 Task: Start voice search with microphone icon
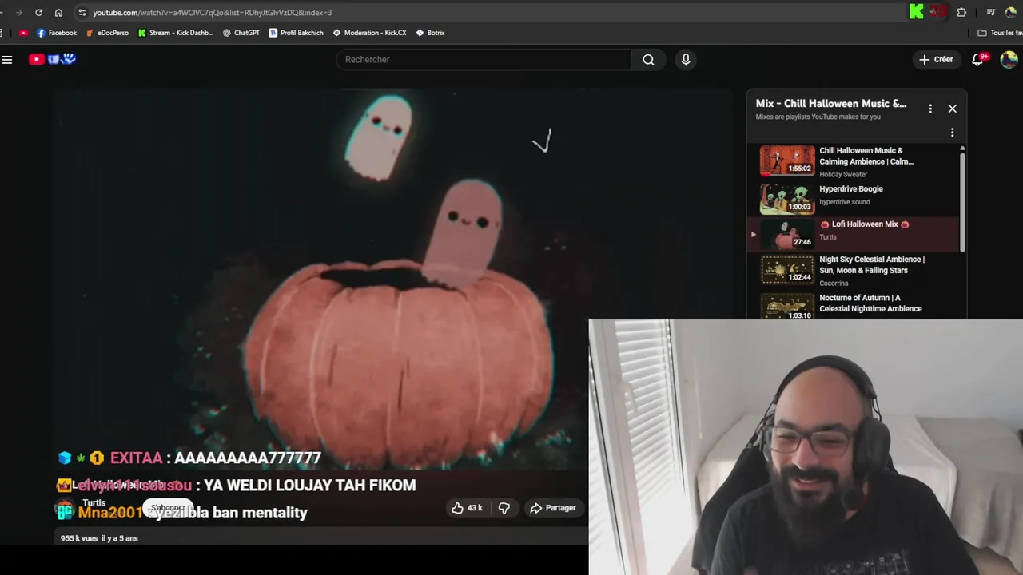tap(686, 60)
